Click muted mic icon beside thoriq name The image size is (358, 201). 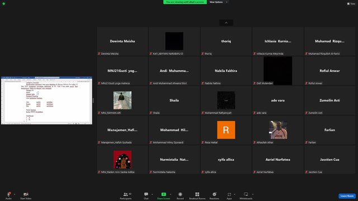202,54
